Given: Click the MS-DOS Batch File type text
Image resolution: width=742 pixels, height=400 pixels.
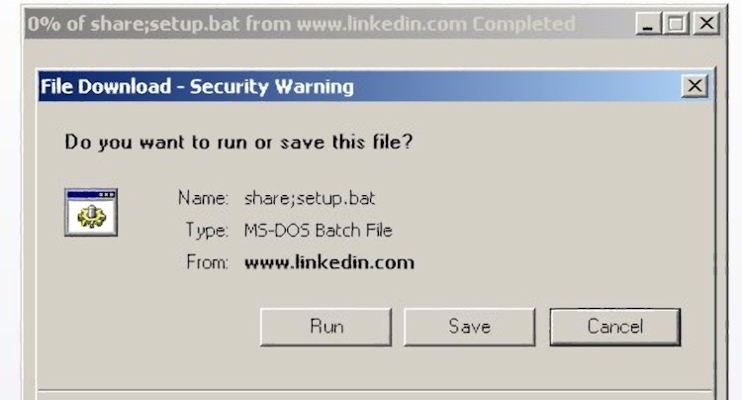Looking at the screenshot, I should click(x=318, y=230).
